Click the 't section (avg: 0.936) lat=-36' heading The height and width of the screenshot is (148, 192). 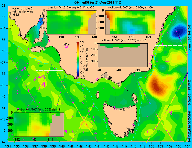tap(130, 7)
